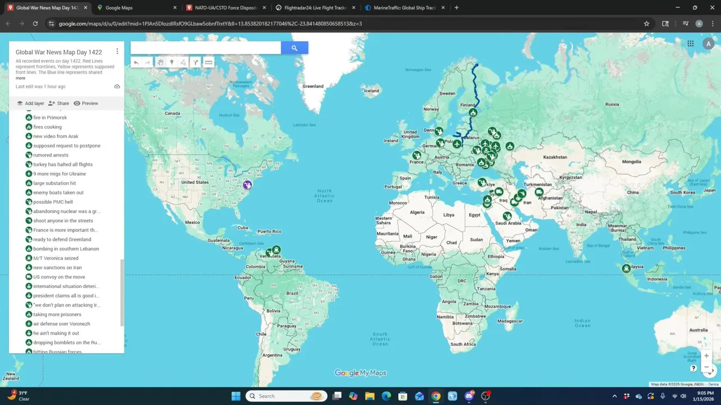Select the Draw a line tool
The image size is (721, 405).
[x=184, y=62]
